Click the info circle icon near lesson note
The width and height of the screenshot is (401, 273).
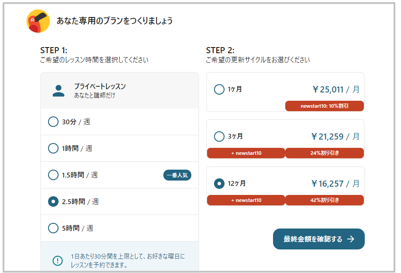(x=58, y=261)
